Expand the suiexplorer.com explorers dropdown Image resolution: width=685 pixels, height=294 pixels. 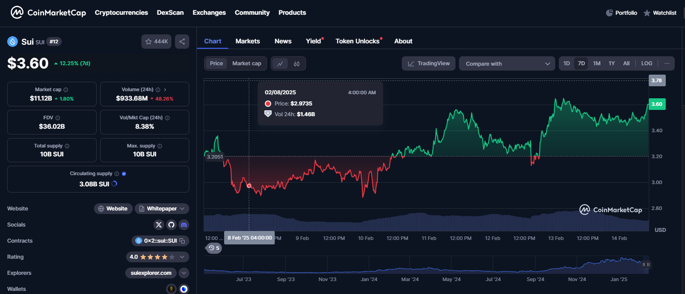(183, 273)
